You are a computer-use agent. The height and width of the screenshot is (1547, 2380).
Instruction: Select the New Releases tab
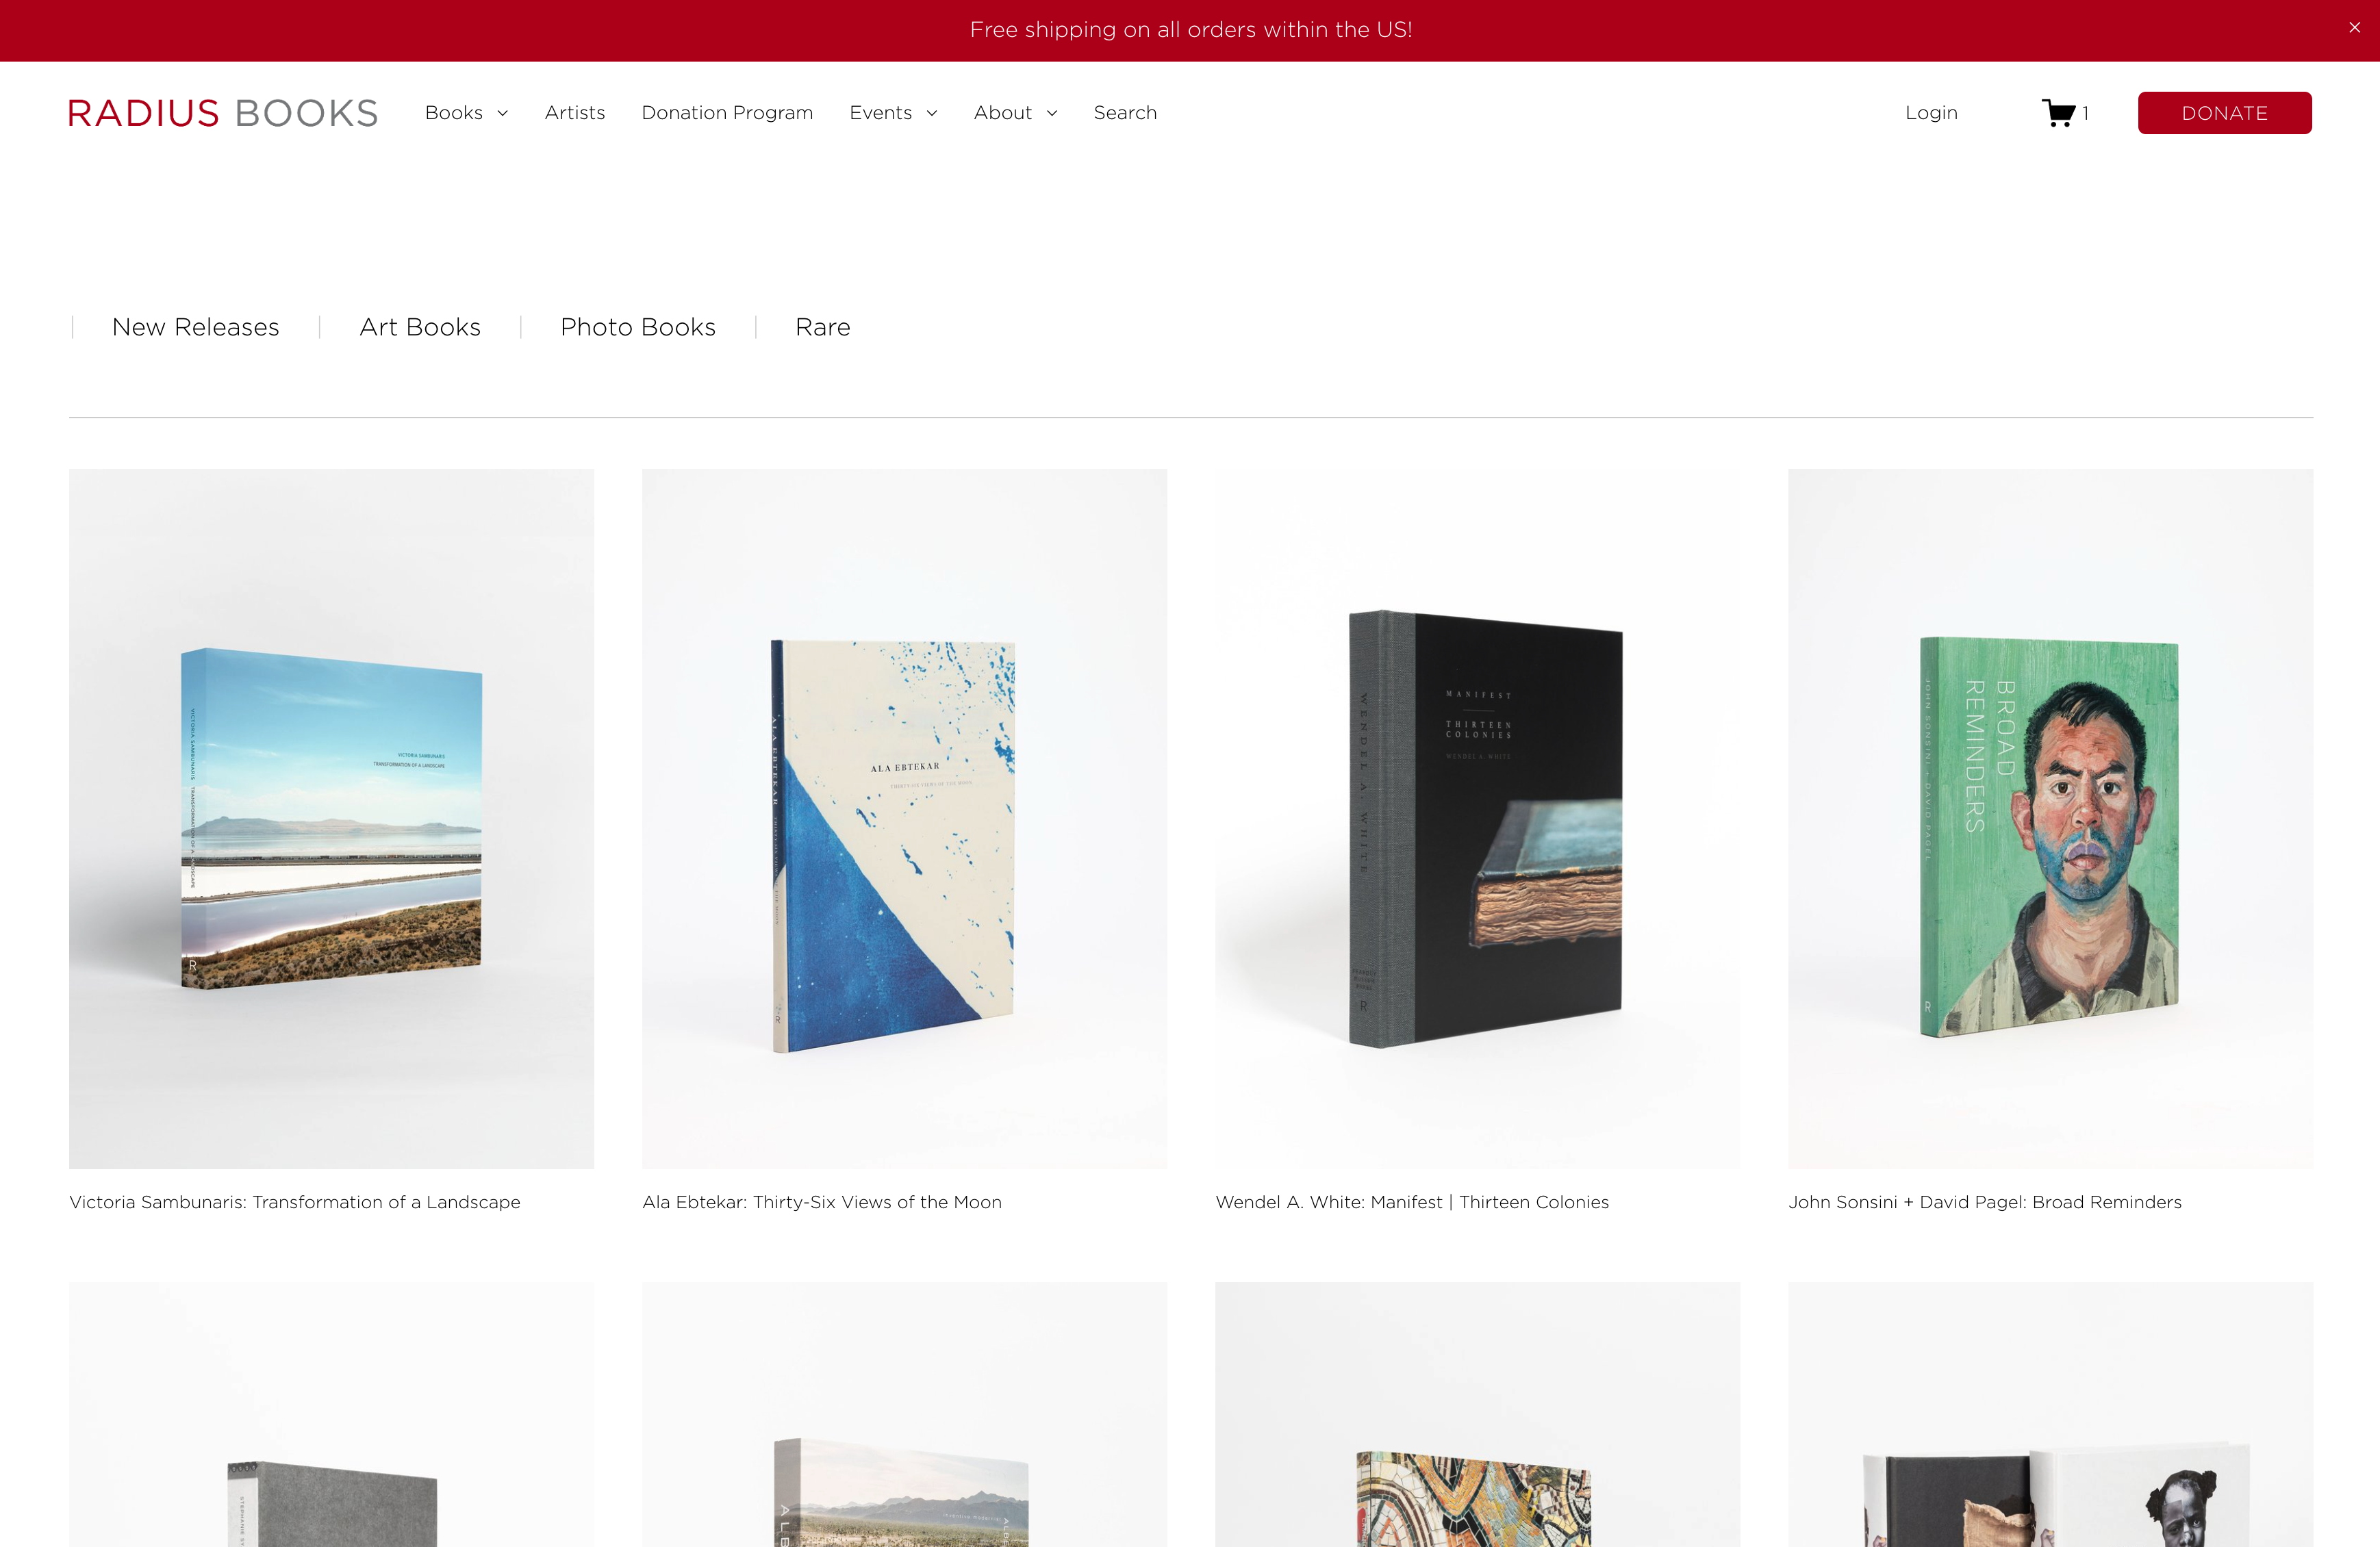coord(196,326)
